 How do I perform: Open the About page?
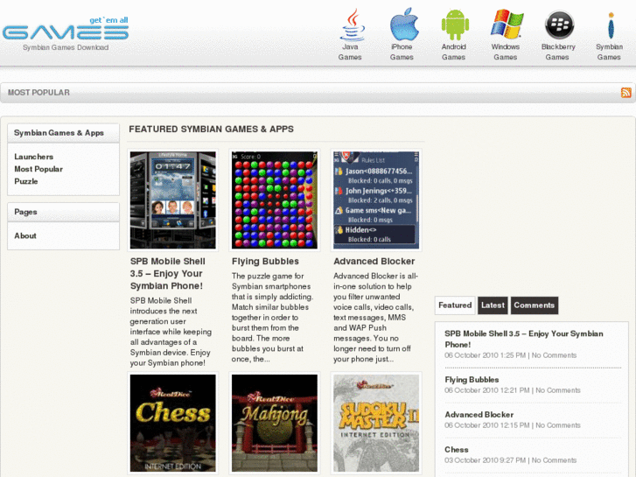pos(25,235)
